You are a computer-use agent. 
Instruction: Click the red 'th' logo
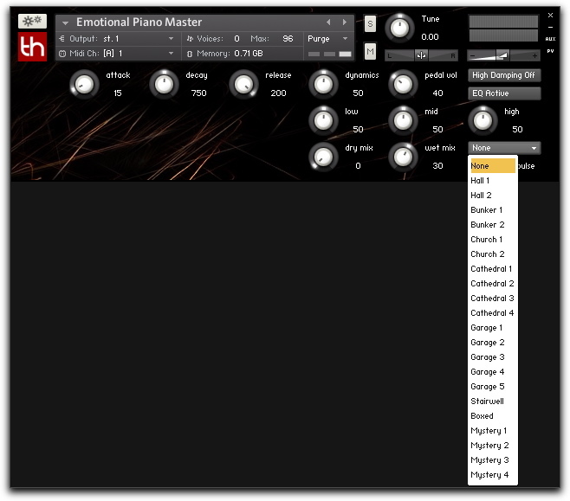click(32, 47)
